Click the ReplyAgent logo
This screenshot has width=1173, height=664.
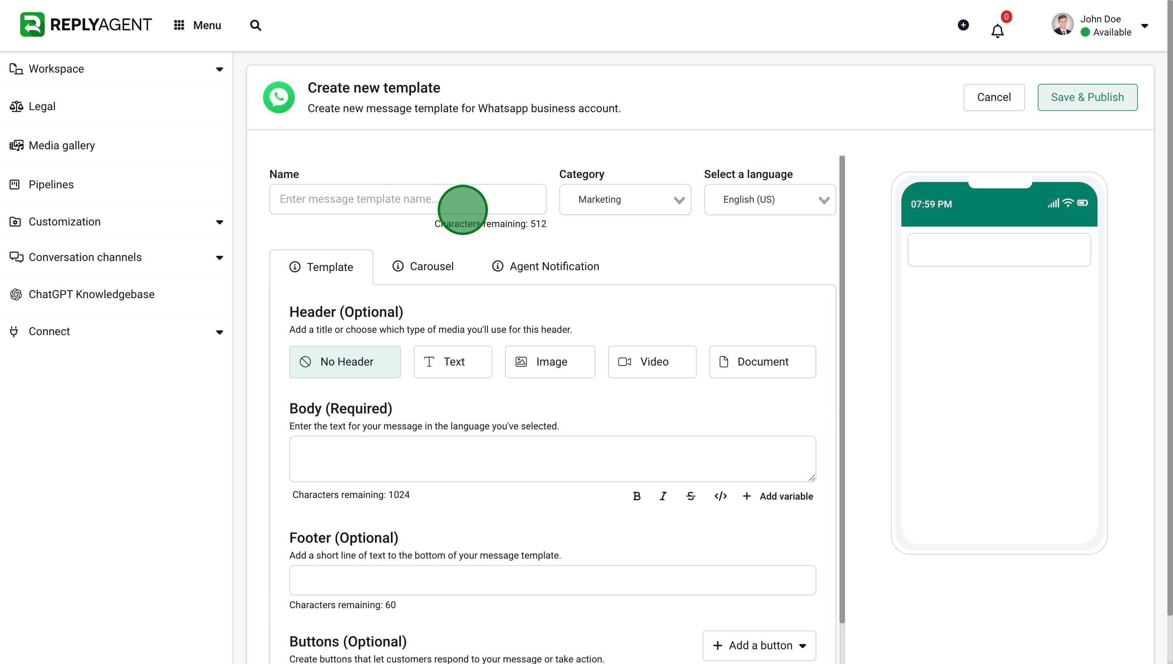click(x=86, y=25)
